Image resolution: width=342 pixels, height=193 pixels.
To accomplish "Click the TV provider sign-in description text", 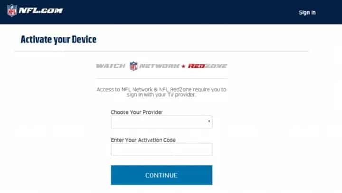I will 161,92.
